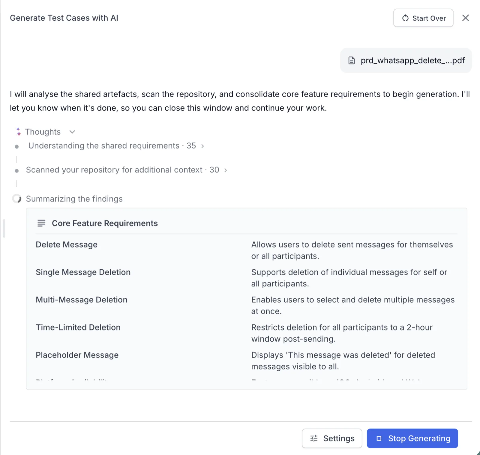This screenshot has width=480, height=455.
Task: Click the Settings sliders icon
Action: 314,439
